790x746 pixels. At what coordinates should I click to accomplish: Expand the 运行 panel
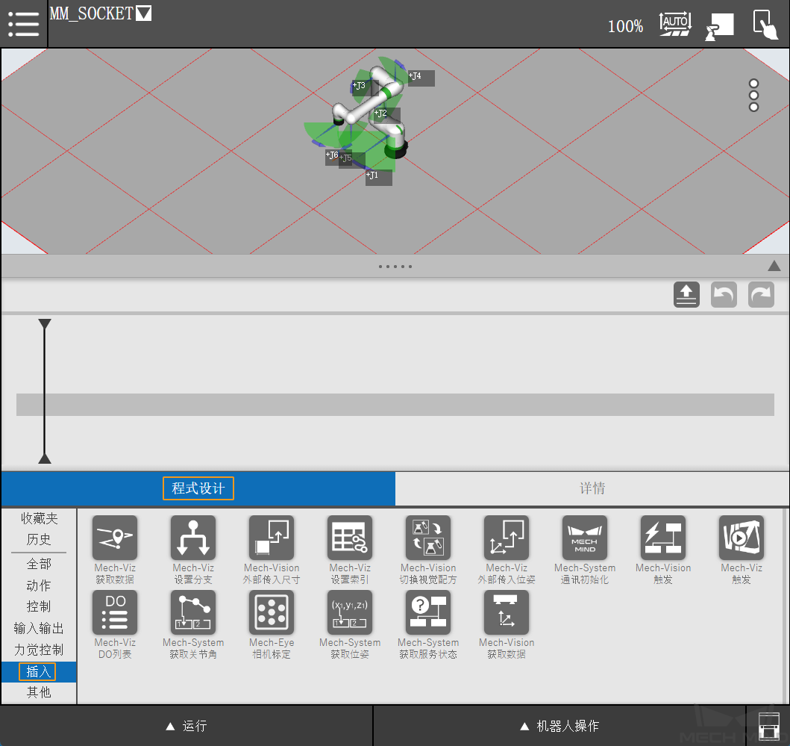click(186, 726)
